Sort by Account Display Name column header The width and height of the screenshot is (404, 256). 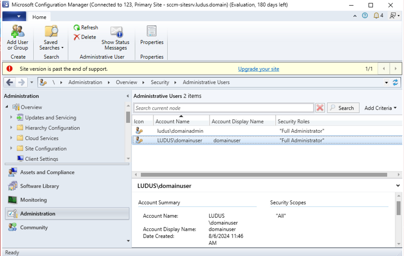pos(242,121)
